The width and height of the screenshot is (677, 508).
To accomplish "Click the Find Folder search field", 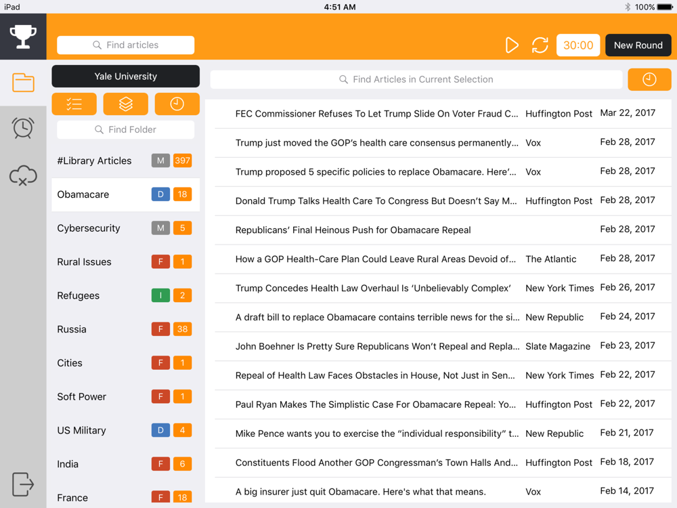I will (126, 129).
